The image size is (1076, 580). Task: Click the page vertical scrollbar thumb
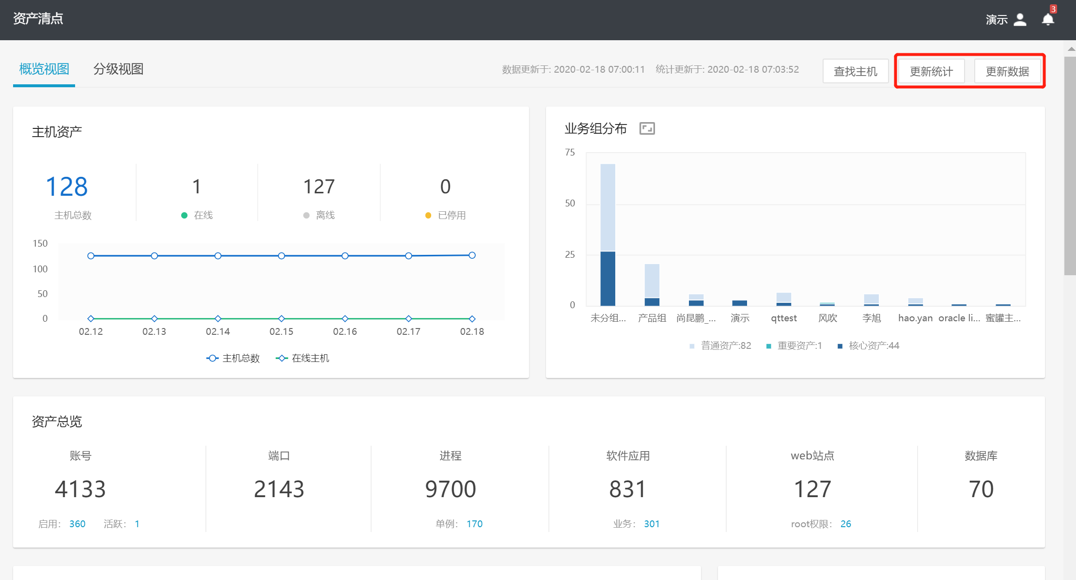click(x=1070, y=165)
